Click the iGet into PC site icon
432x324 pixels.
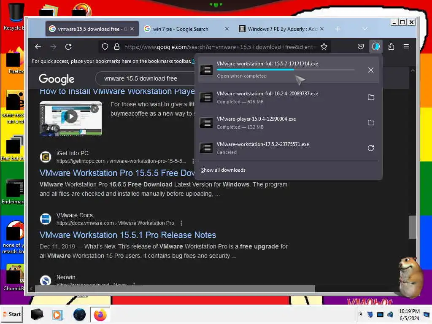(46, 157)
